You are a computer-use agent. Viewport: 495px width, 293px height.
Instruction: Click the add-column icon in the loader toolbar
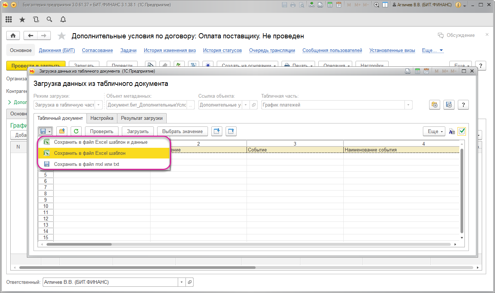click(x=231, y=131)
